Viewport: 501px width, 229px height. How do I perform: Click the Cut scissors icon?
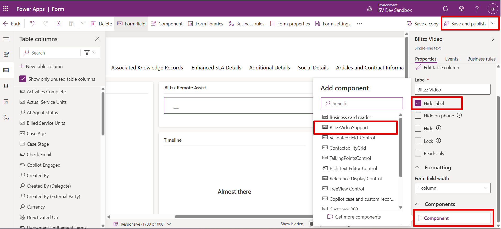pyautogui.click(x=58, y=24)
